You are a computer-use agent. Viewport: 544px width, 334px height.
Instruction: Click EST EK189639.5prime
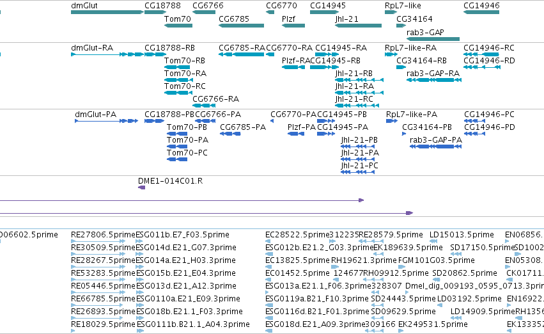408,248
